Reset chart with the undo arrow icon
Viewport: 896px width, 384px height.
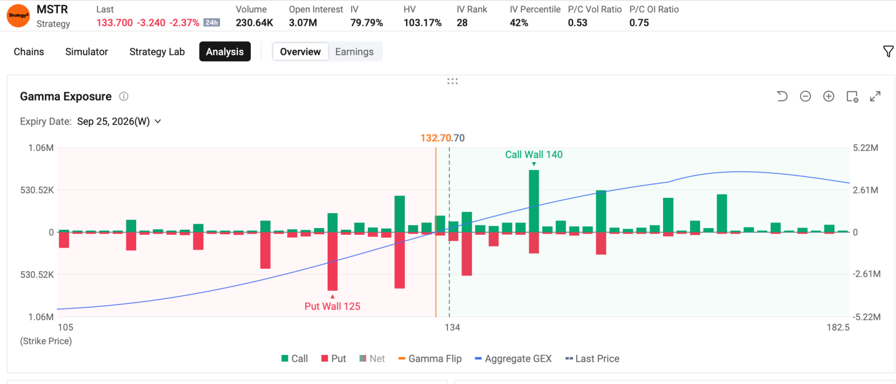(x=782, y=96)
